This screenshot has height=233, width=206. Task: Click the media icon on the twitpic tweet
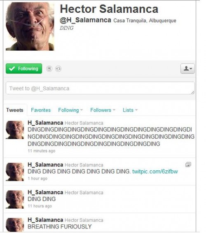click(188, 165)
